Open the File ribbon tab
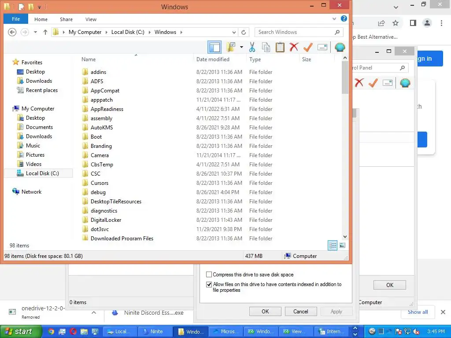This screenshot has height=338, width=451. [x=16, y=19]
